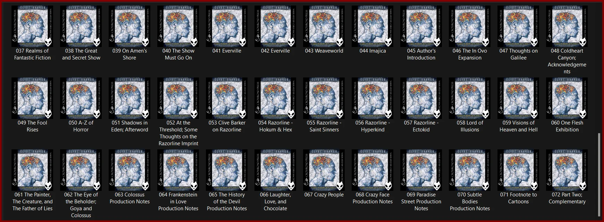604x222 pixels.
Task: Click the label '040 The Show Must Go On'
Action: 178,54
